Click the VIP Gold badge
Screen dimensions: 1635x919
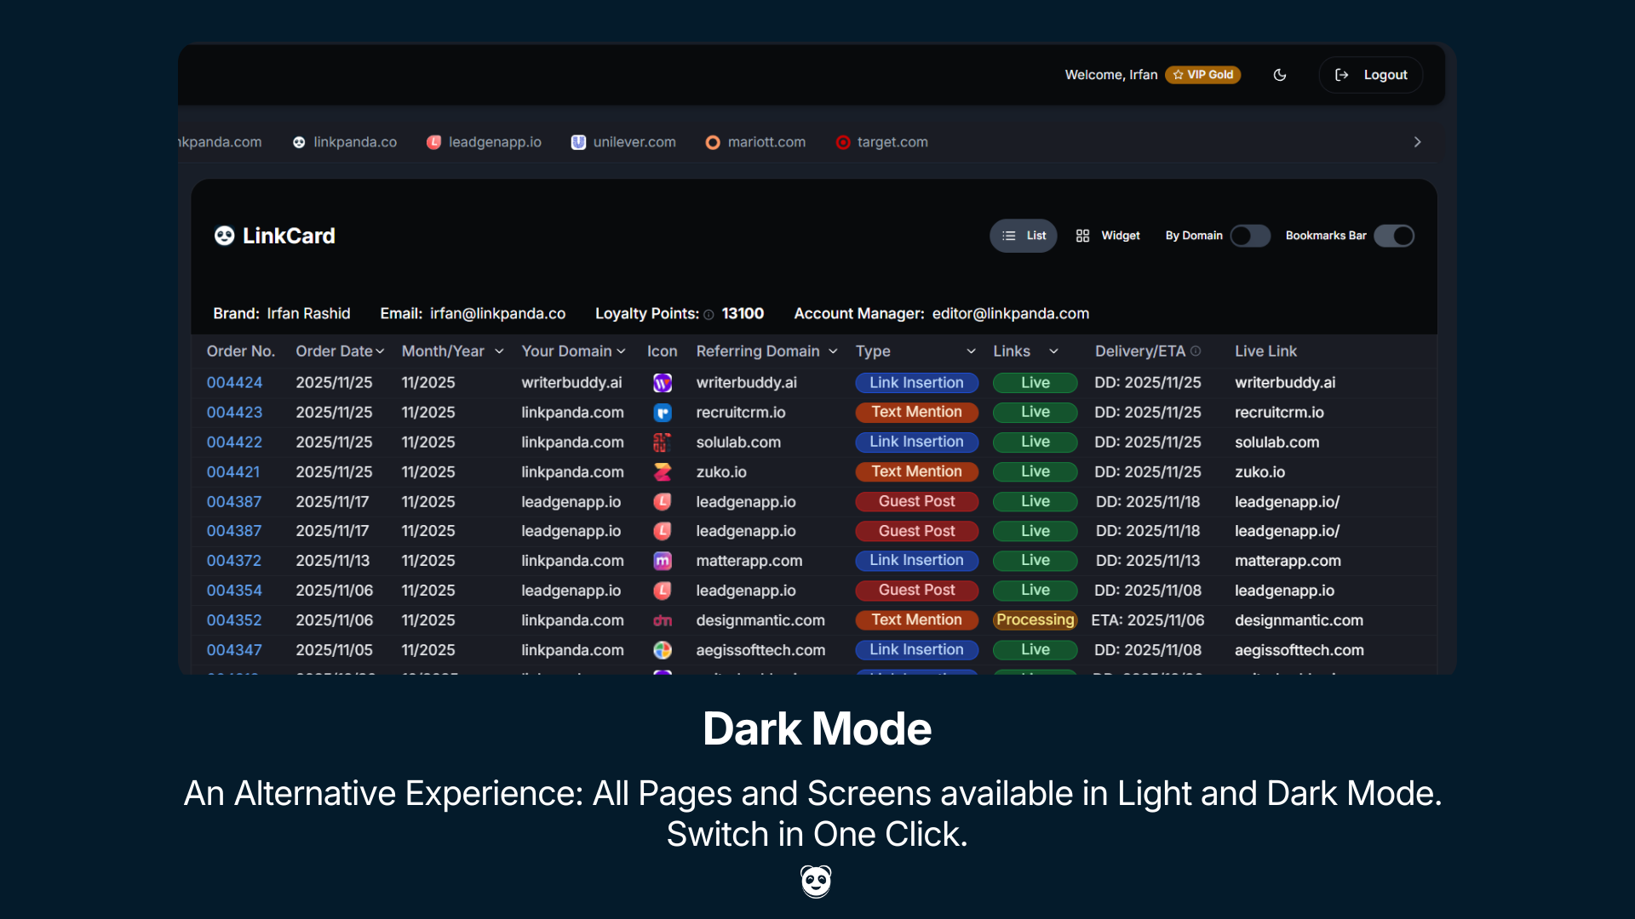(x=1202, y=75)
